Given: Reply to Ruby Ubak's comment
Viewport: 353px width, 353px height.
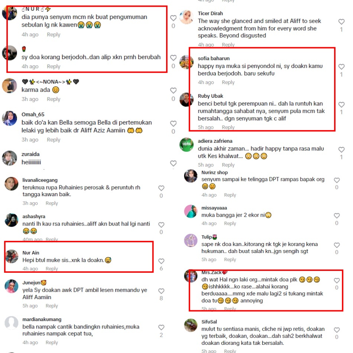Looking at the screenshot, I should [x=228, y=127].
